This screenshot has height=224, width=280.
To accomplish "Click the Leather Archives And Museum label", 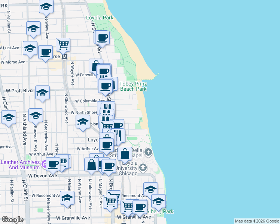I will (21, 165).
